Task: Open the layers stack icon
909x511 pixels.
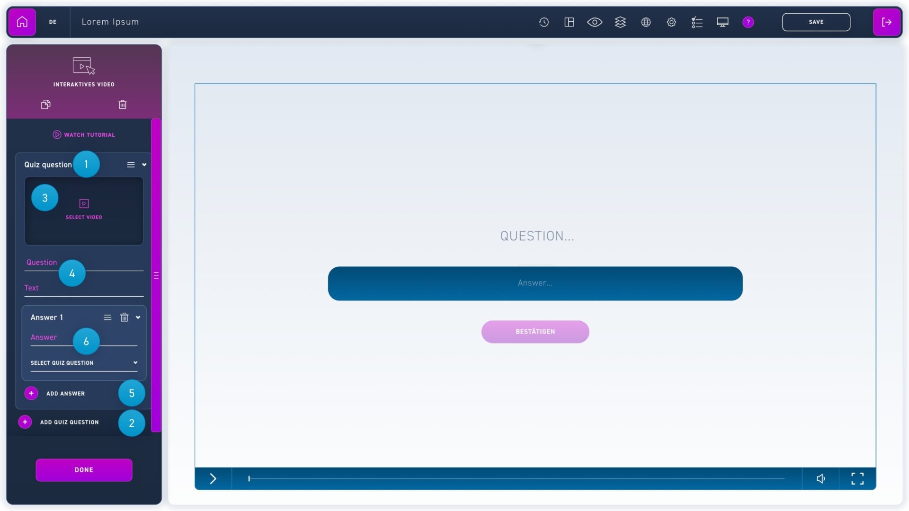Action: pos(620,22)
